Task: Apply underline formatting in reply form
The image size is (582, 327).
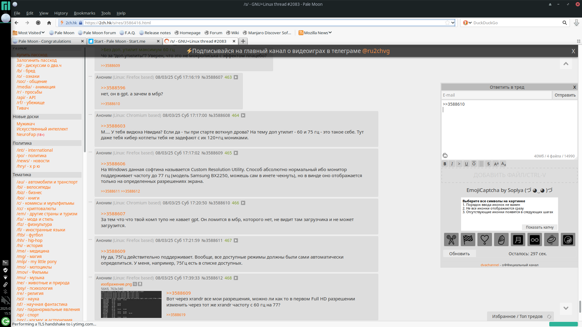Action: tap(467, 164)
